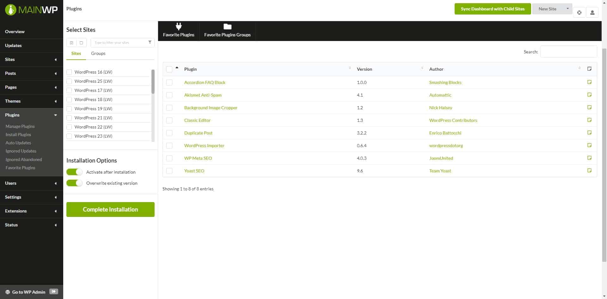Open the Overview sidebar link
Screen dimensions: 607x299
[15, 32]
